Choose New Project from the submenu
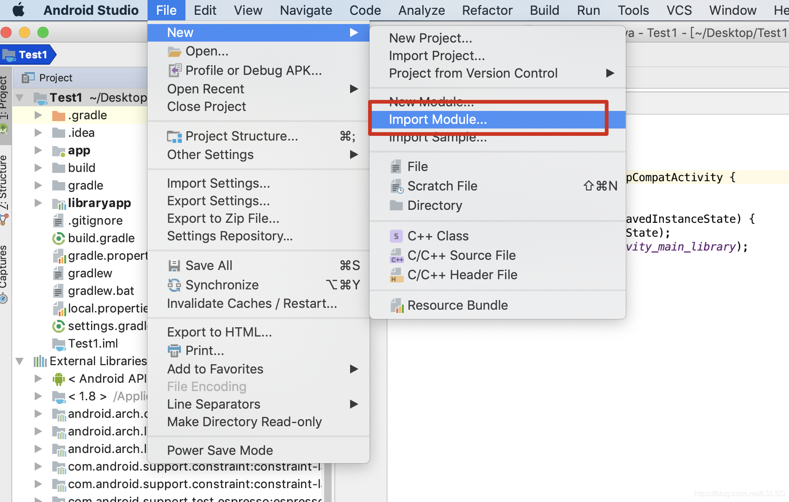789x502 pixels. pos(498,38)
